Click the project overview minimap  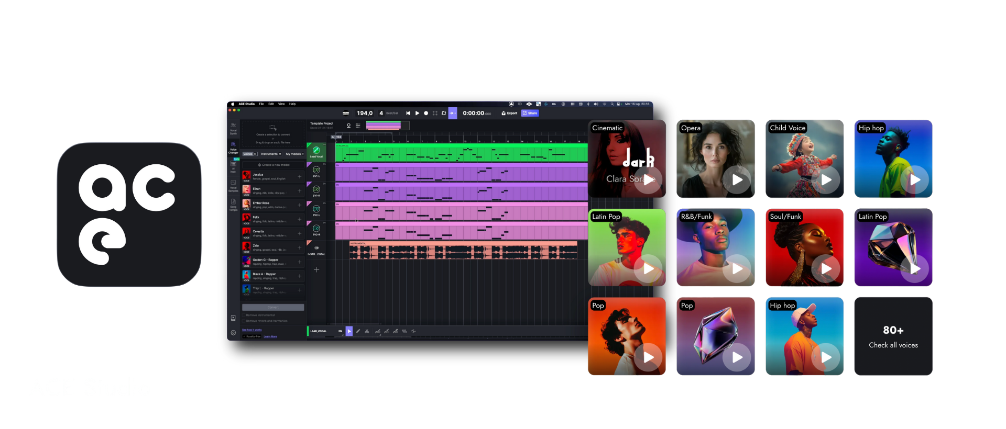pos(388,126)
